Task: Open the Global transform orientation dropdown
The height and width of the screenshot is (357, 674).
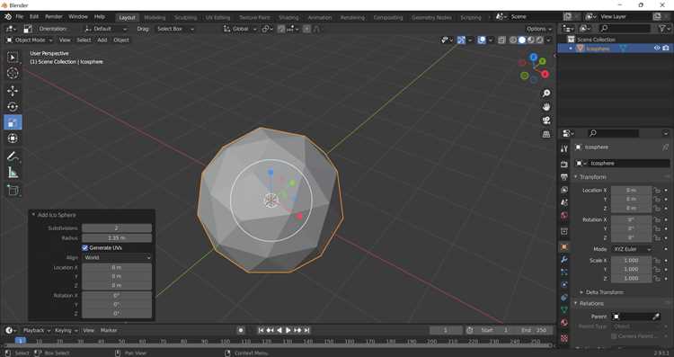Action: point(240,29)
